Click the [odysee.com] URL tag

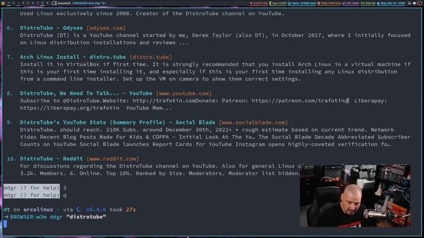[106, 28]
